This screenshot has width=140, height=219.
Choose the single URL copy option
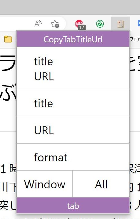[x=73, y=130]
